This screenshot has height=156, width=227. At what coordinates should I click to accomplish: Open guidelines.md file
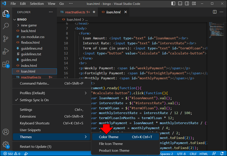35,48
